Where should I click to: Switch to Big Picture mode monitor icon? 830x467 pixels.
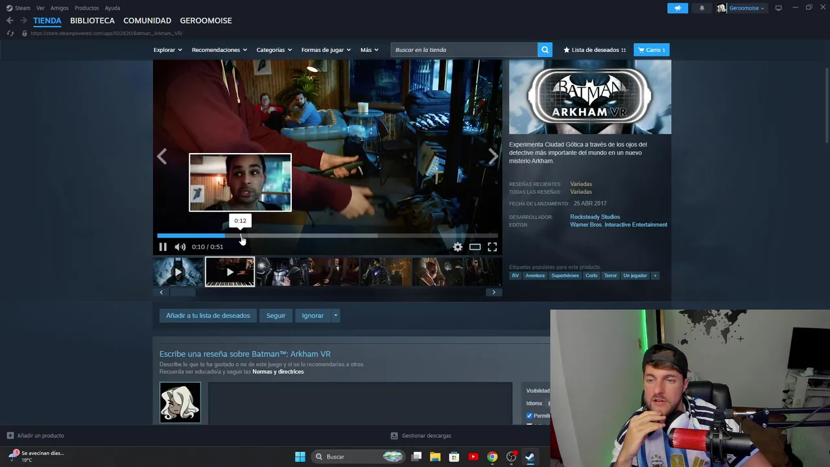point(778,8)
